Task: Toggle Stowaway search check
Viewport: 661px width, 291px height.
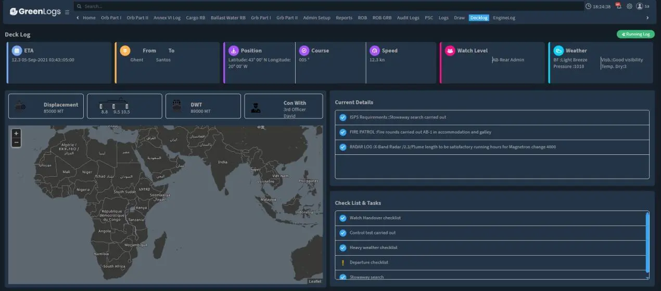Action: (x=343, y=277)
